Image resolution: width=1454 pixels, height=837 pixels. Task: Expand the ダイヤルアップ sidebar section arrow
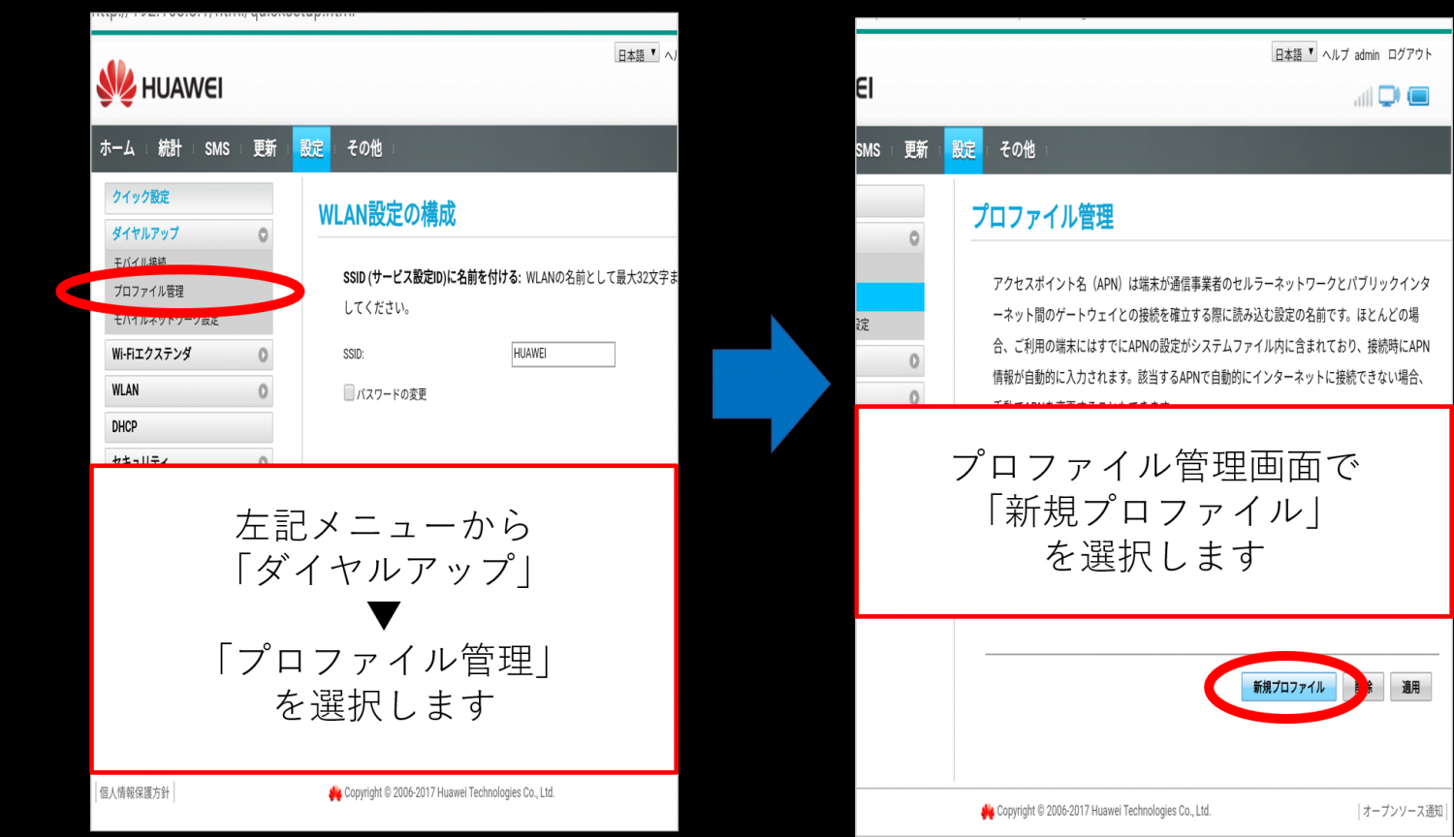263,234
